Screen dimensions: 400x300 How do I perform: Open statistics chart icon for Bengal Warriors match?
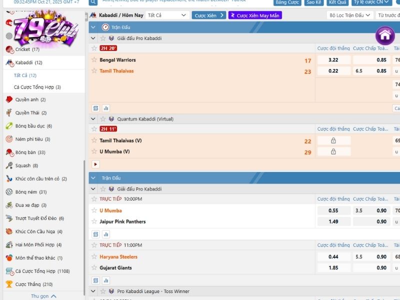[x=106, y=108]
